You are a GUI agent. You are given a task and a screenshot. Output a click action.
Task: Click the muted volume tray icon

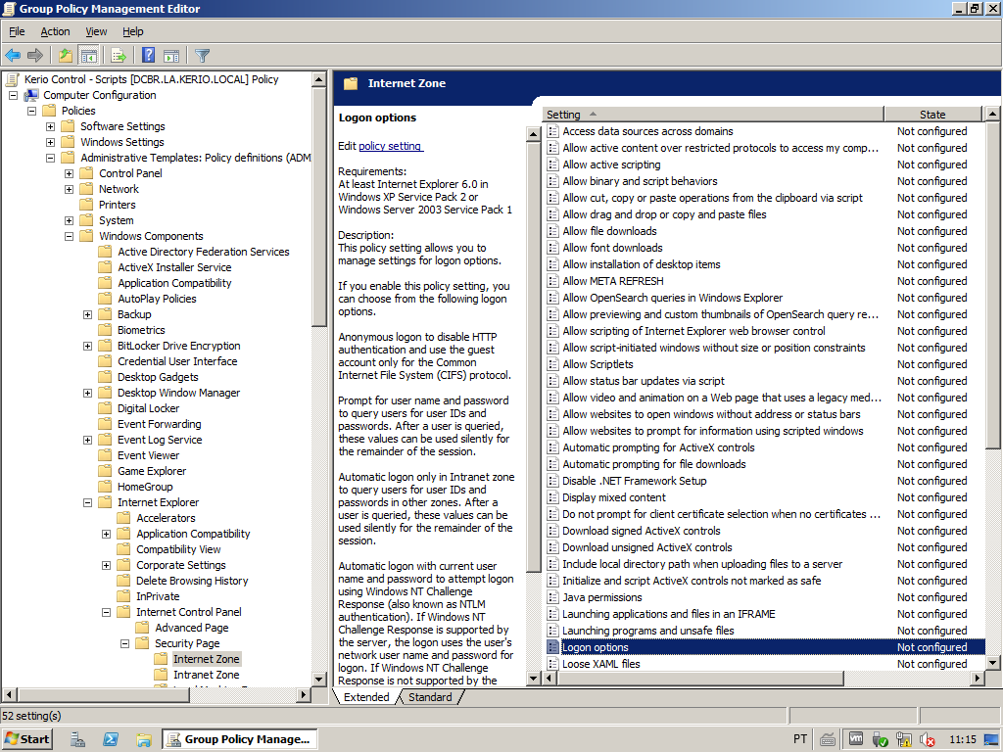[x=926, y=739]
